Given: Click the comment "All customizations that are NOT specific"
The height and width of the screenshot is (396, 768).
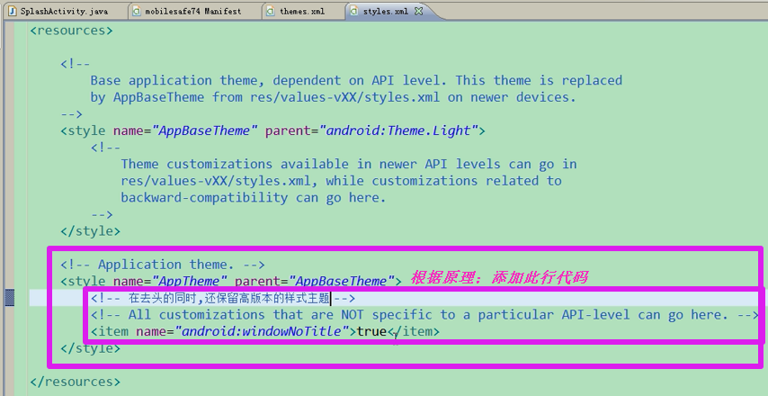Looking at the screenshot, I should tap(424, 315).
